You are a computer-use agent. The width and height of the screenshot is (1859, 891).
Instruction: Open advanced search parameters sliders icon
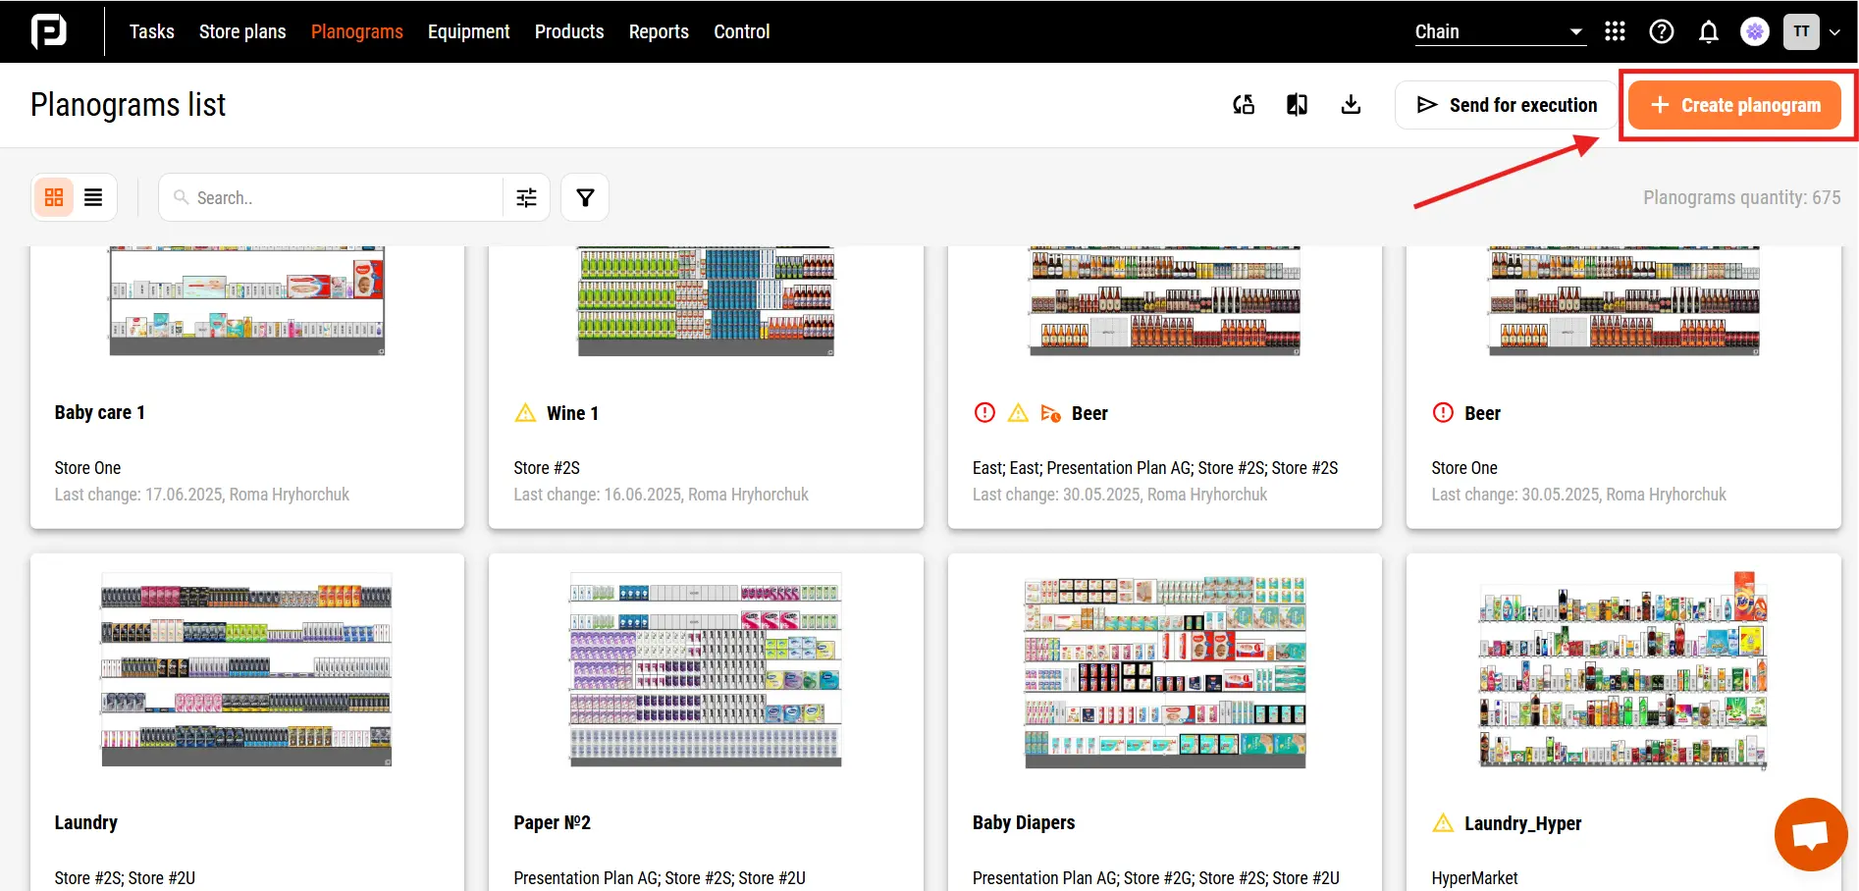point(526,197)
